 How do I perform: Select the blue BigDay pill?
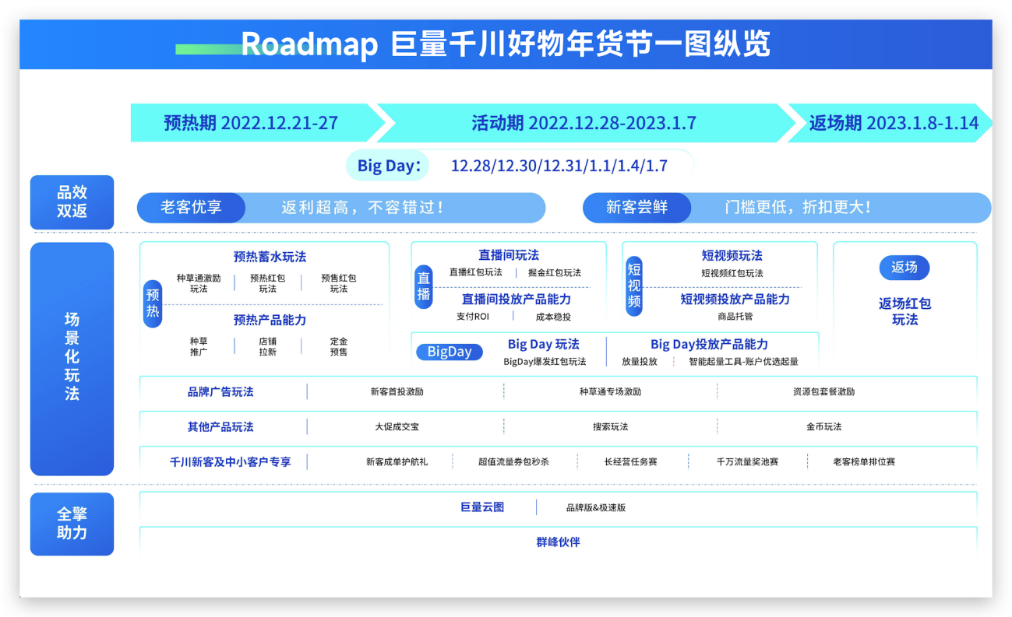pyautogui.click(x=450, y=352)
